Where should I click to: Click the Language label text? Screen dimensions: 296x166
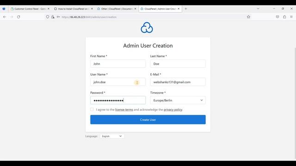(92, 136)
